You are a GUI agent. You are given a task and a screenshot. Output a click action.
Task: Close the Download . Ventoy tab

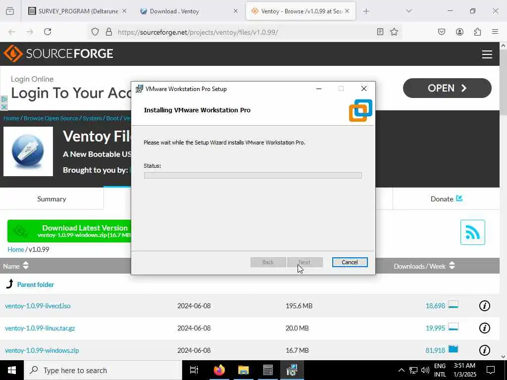point(236,11)
